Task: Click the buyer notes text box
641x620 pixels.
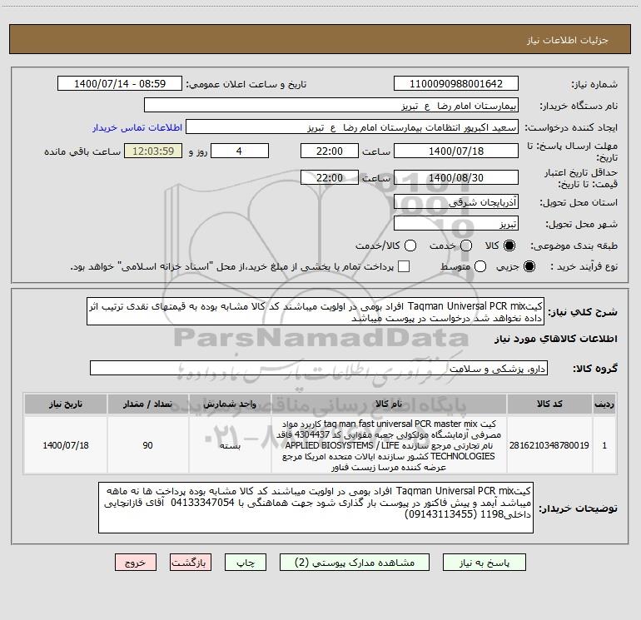Action: (316, 507)
